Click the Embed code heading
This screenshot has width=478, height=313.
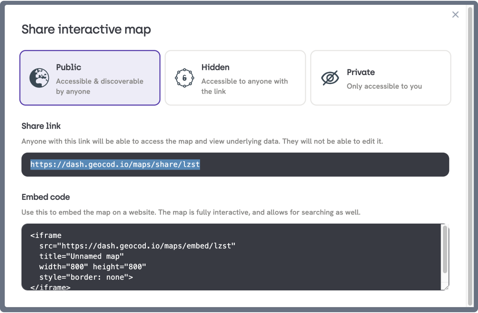click(45, 197)
